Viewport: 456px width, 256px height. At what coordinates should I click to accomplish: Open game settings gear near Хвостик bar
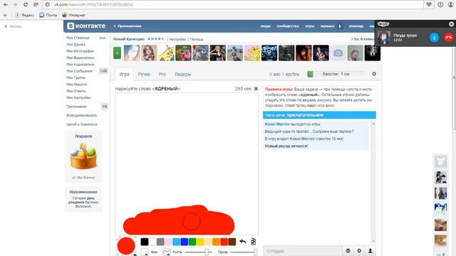coord(374,74)
